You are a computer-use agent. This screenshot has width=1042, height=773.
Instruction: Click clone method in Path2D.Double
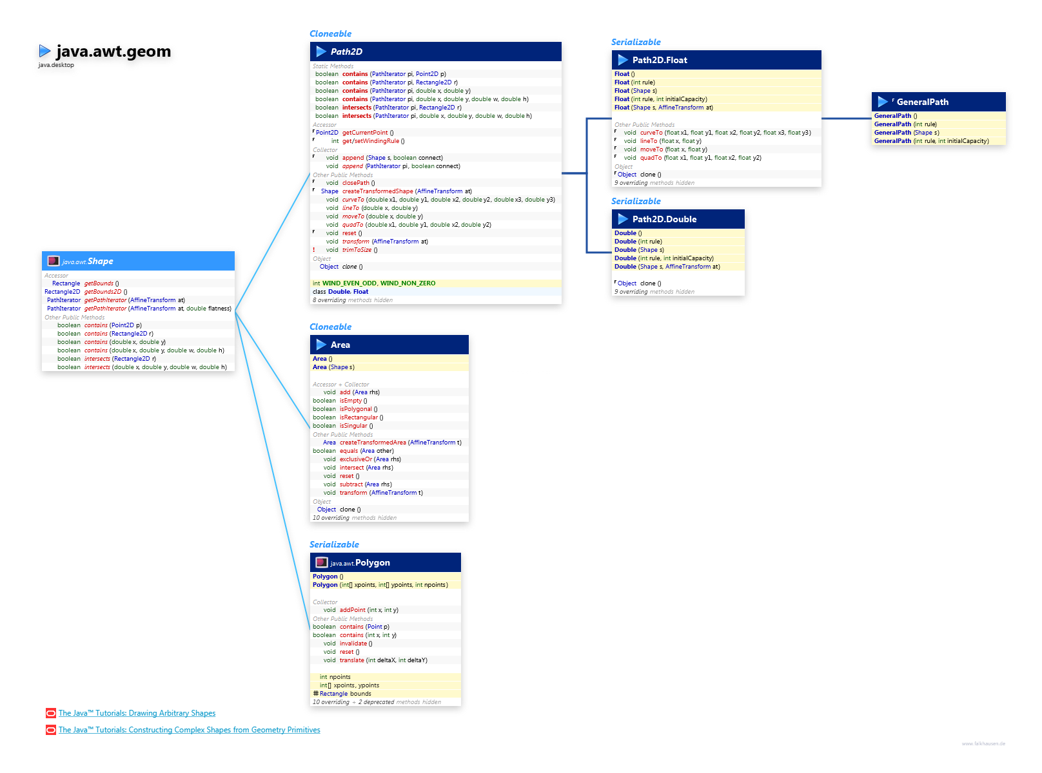(x=651, y=283)
